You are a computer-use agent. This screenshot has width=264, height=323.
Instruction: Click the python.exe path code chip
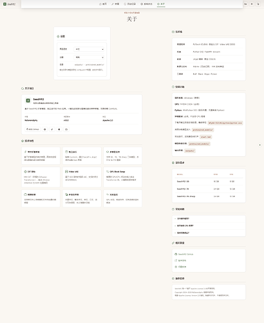225,123
